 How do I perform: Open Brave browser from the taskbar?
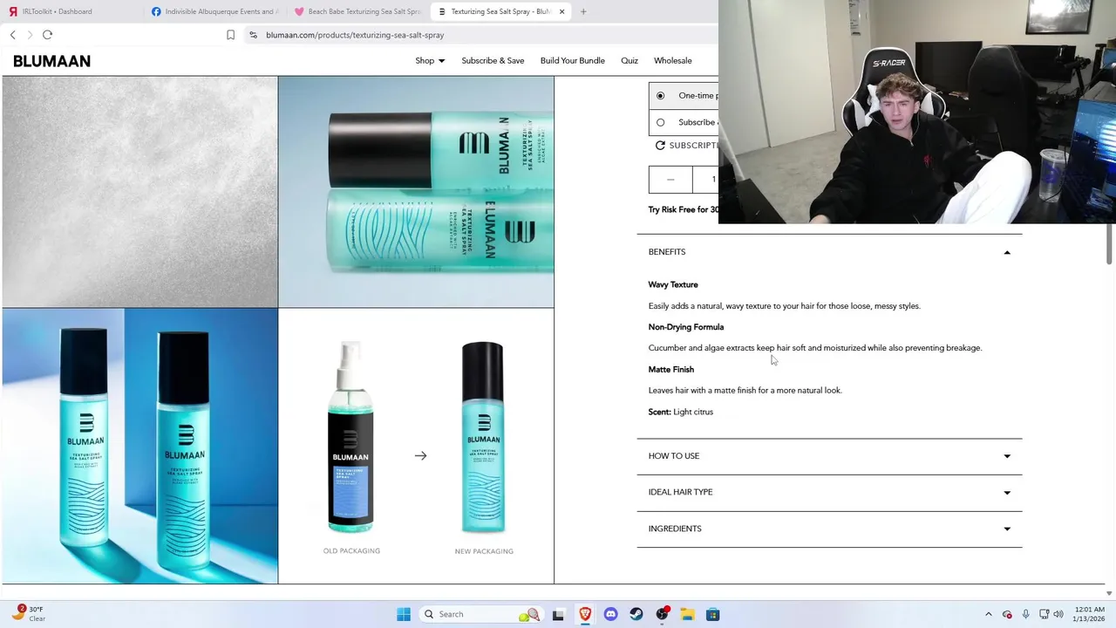point(584,614)
